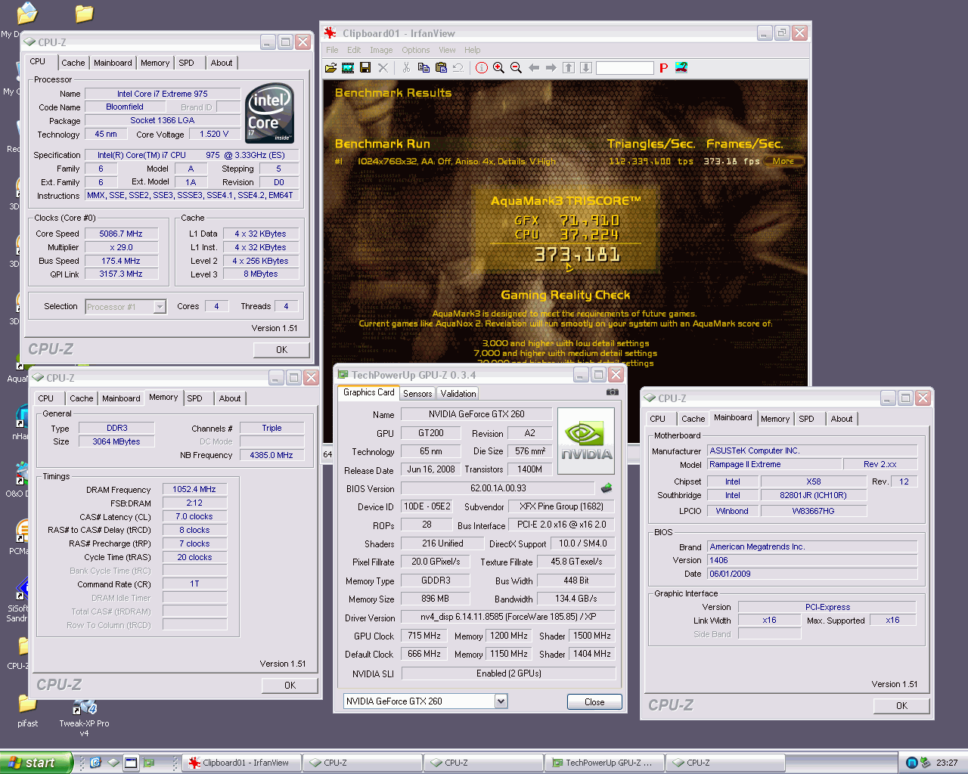Open Processor #1 selection dropdown in CPU-Z
The width and height of the screenshot is (968, 774).
(160, 306)
